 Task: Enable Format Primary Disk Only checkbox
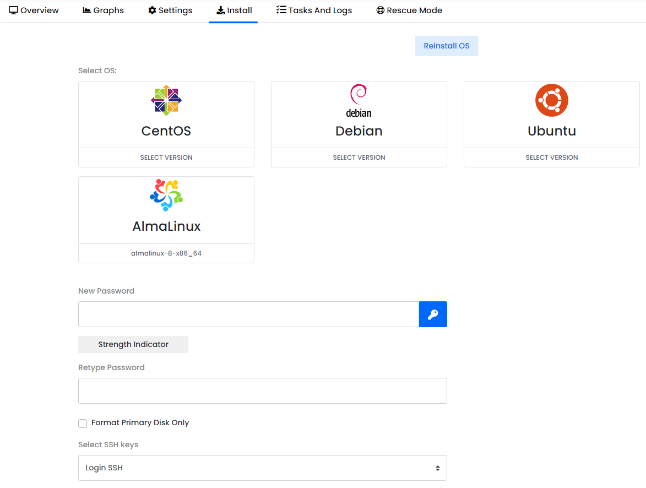pyautogui.click(x=83, y=424)
